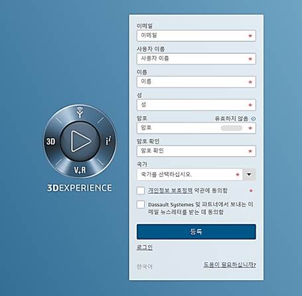Viewport: 302px width, 296px height.
Task: Select the 3D quadrant of the compass
Action: pyautogui.click(x=50, y=141)
